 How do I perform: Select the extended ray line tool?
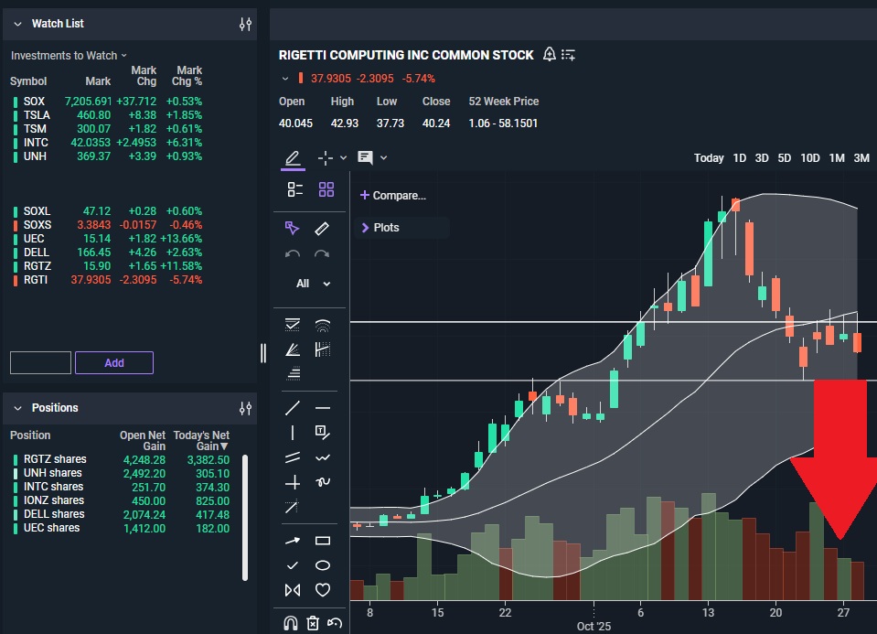point(292,507)
